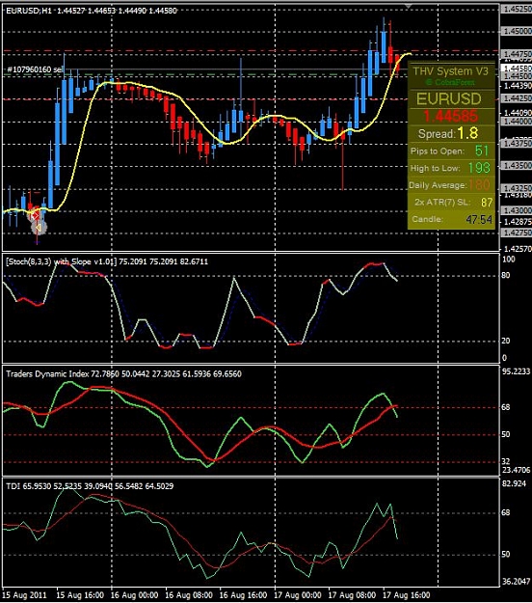Click the 'THV System V3' panel header
The height and width of the screenshot is (603, 532).
(x=451, y=71)
